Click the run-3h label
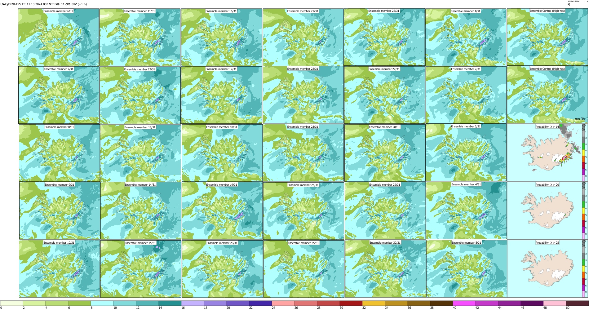The image size is (589, 310). click(x=580, y=119)
